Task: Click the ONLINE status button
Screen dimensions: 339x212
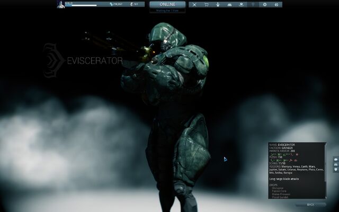Action: (x=167, y=4)
